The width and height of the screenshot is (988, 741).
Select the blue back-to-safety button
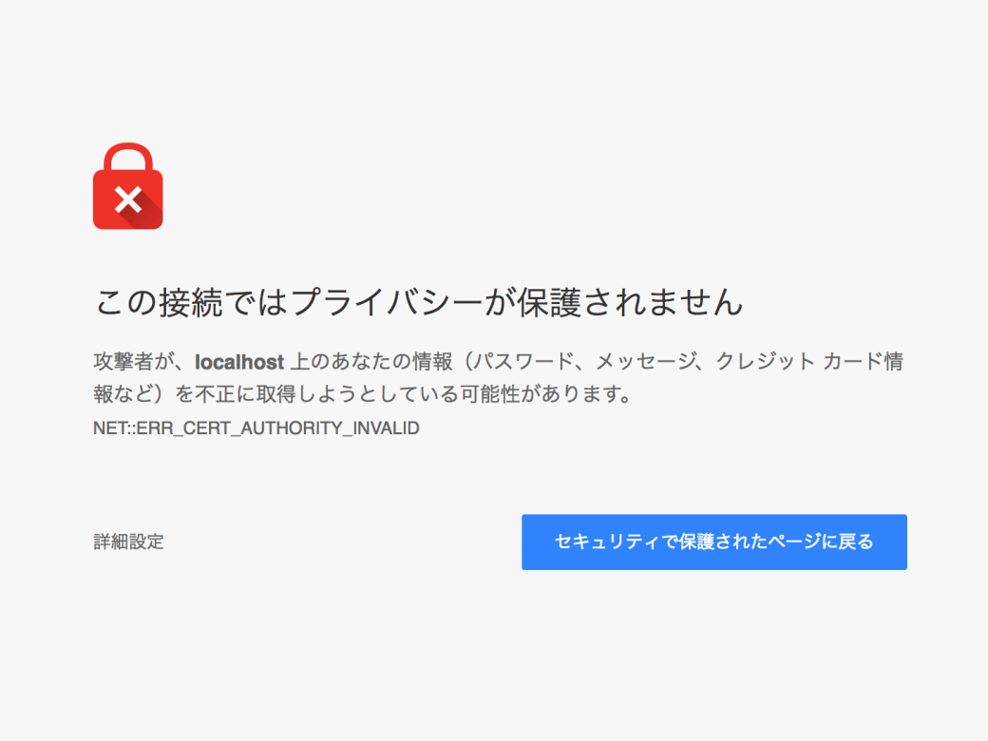(713, 541)
